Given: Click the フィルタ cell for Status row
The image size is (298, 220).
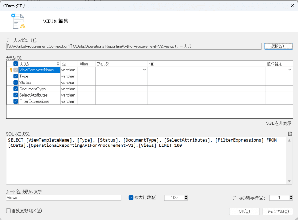Looking at the screenshot, I should click(x=121, y=82).
